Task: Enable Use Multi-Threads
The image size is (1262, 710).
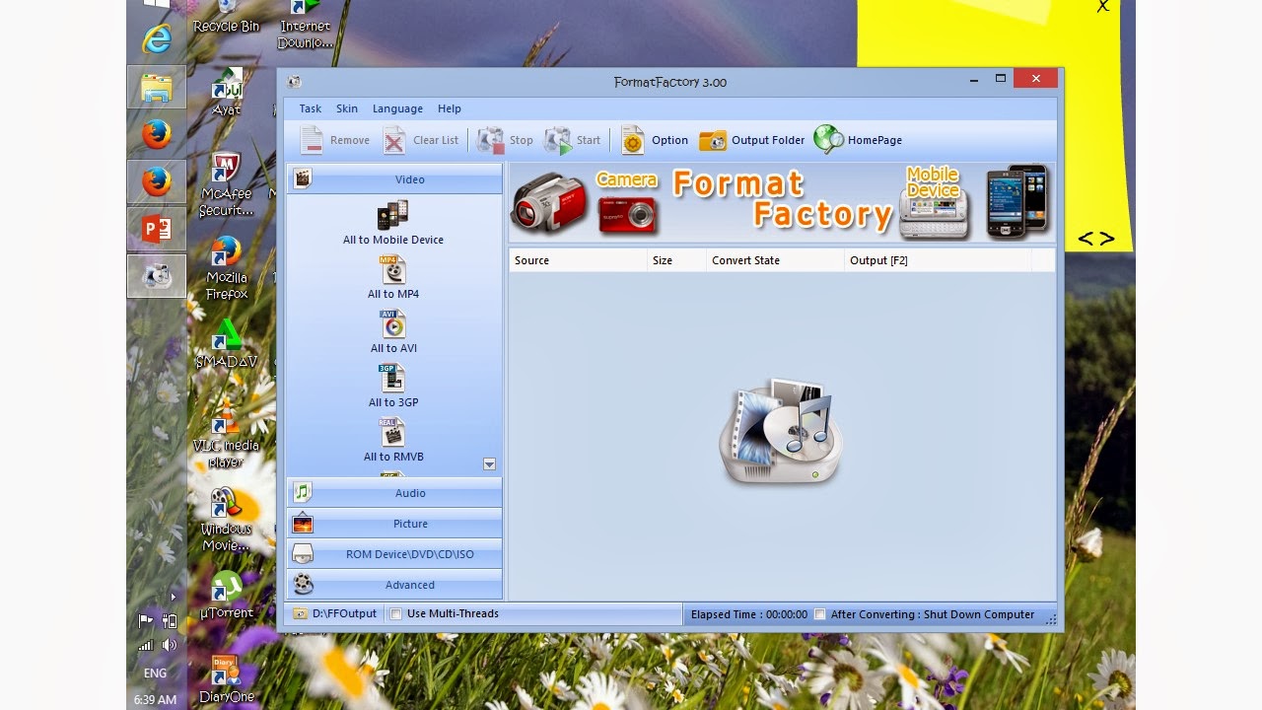Action: [397, 613]
